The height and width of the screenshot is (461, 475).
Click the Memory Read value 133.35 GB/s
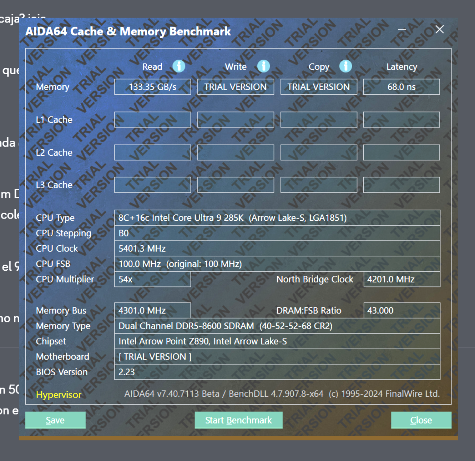pyautogui.click(x=152, y=87)
